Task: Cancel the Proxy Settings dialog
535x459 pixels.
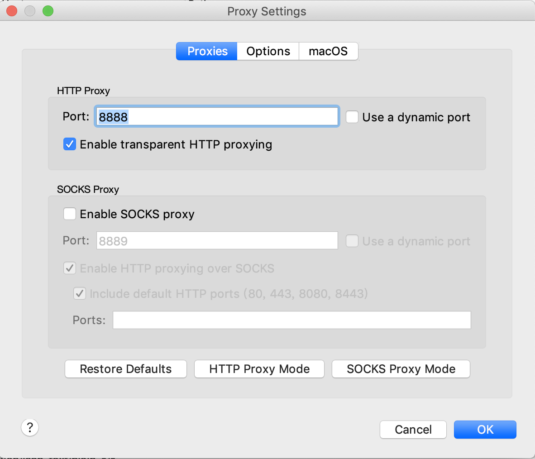Action: (x=413, y=429)
